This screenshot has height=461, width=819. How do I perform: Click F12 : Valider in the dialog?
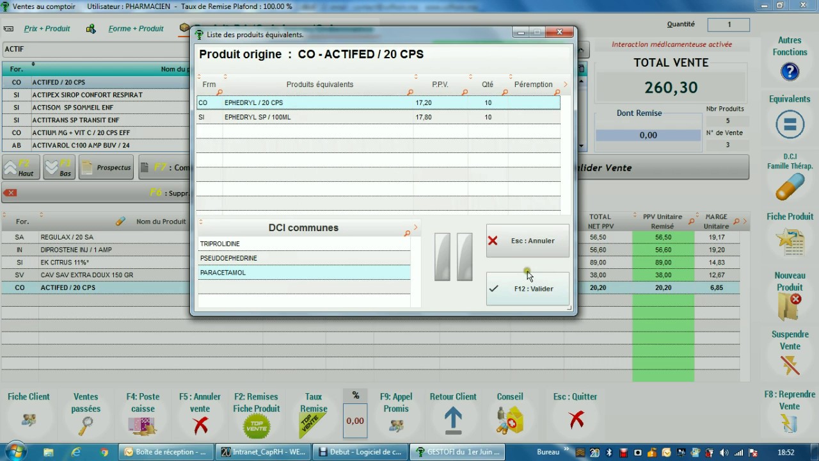[528, 289]
